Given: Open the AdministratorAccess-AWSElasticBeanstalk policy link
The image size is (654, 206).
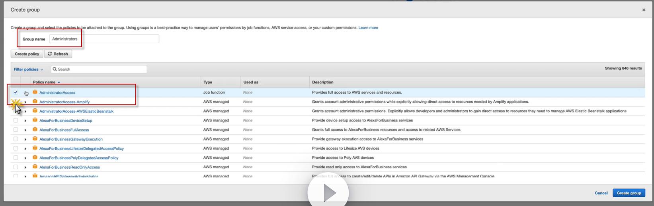Looking at the screenshot, I should (x=76, y=111).
